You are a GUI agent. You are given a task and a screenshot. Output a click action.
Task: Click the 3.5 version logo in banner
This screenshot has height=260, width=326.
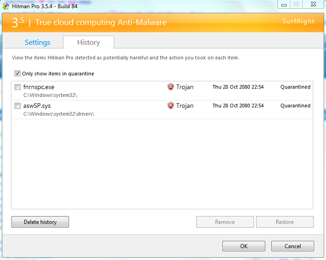(18, 22)
